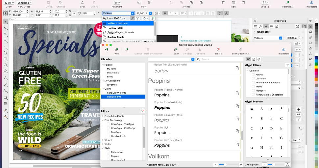Open the Vollkorn font name dropdown arrow
319x168 pixels.
[x=133, y=13]
